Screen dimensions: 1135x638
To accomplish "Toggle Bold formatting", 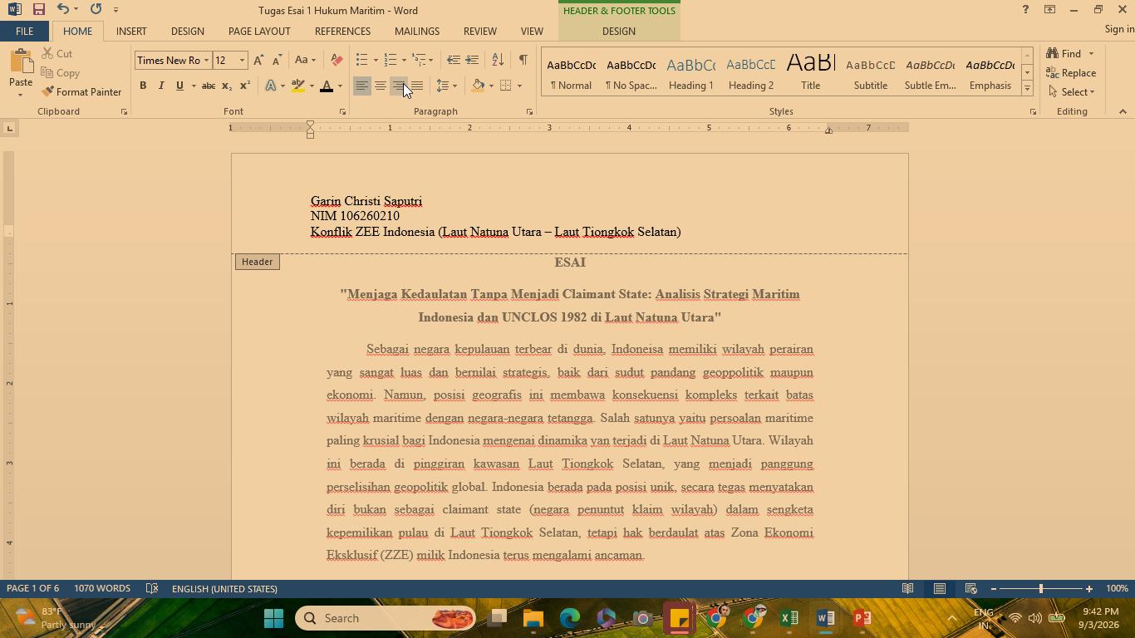I will click(143, 86).
